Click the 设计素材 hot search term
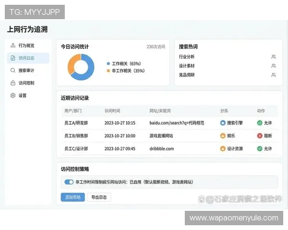The height and width of the screenshot is (230, 288). click(x=187, y=66)
